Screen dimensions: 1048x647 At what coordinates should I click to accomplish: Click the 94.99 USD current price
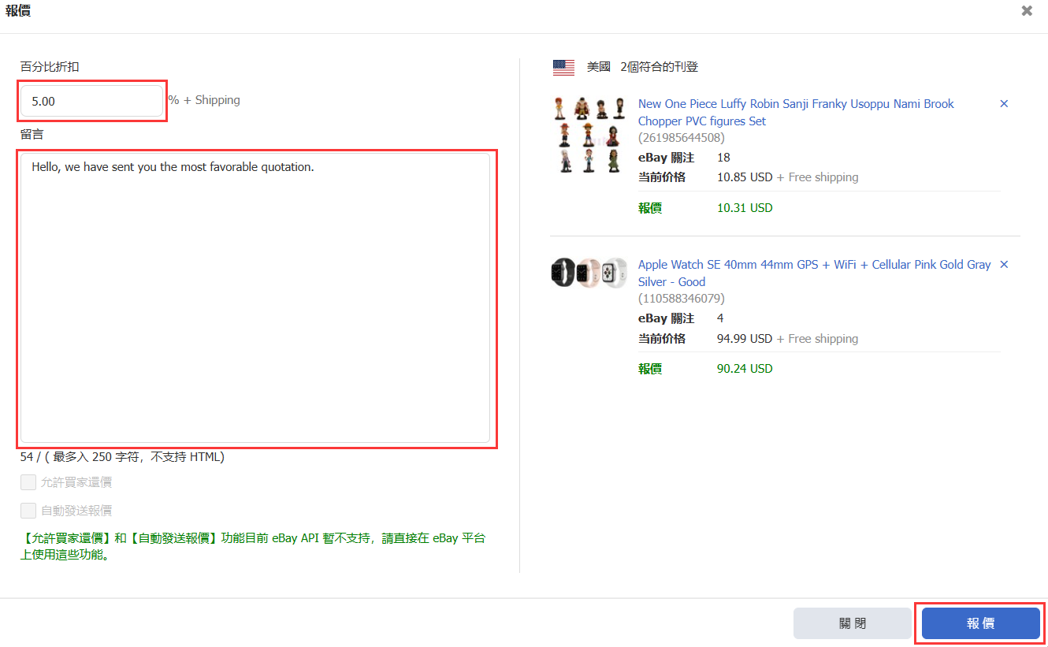pos(745,339)
